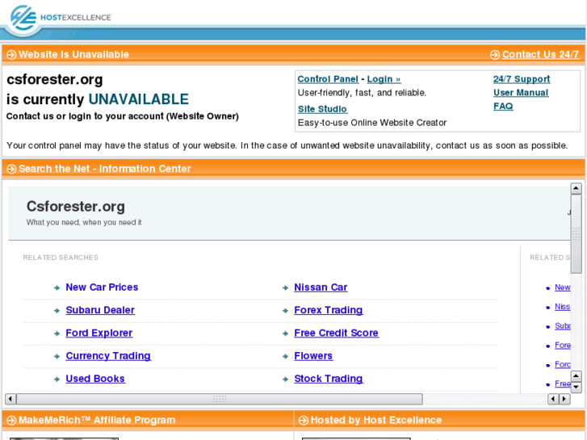The width and height of the screenshot is (587, 440).
Task: Click arrow icon beside MakeMeRich Affiliate Program
Action: point(11,421)
